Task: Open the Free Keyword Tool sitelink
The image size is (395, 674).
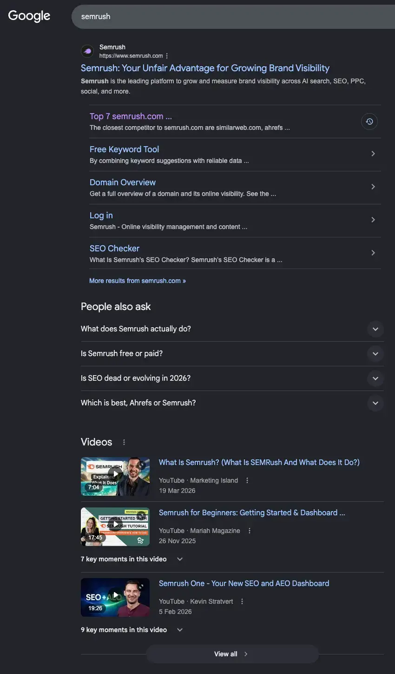Action: point(124,149)
